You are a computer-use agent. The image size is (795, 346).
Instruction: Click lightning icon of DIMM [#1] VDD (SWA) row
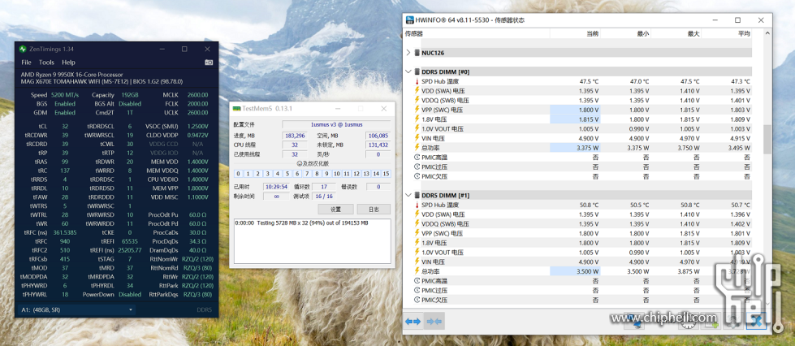tap(417, 214)
